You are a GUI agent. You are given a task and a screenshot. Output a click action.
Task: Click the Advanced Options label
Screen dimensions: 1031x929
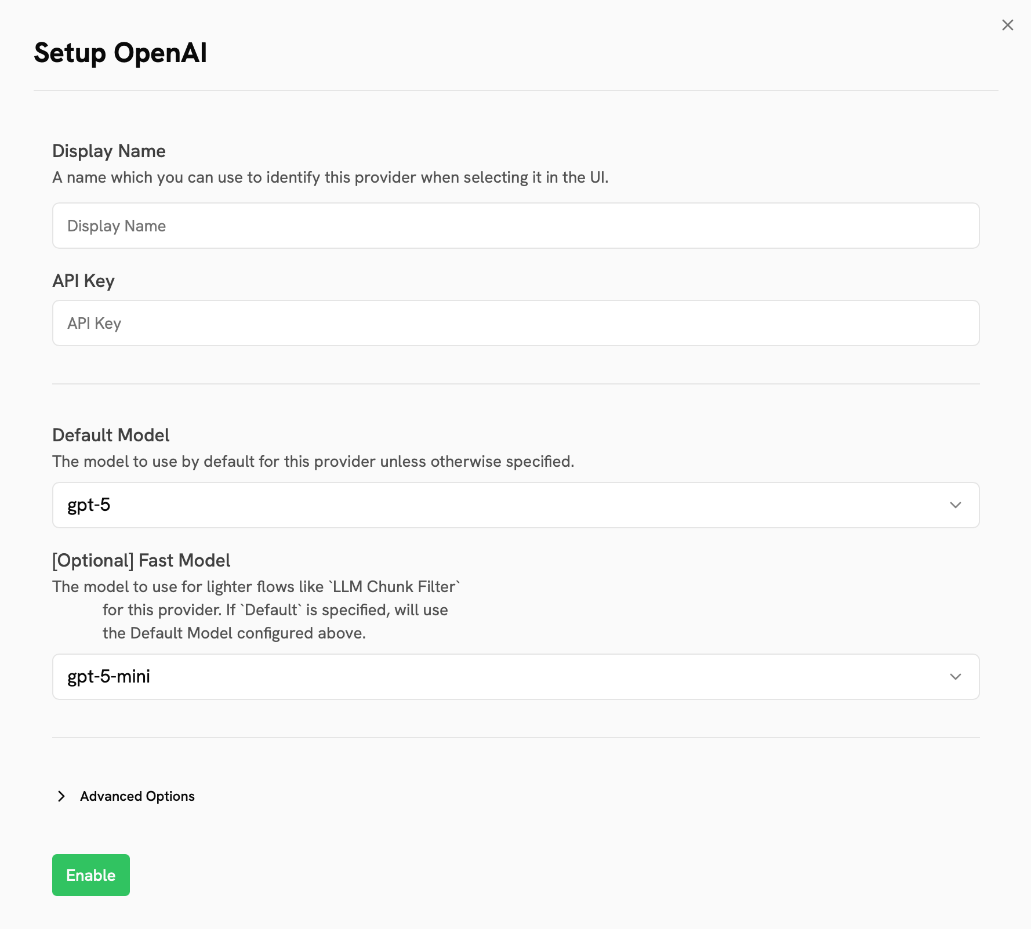pyautogui.click(x=137, y=796)
